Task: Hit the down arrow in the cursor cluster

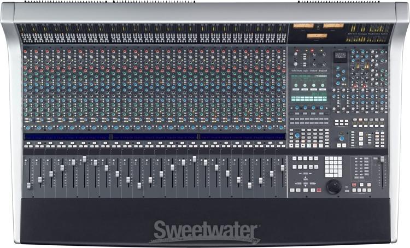Action: pyautogui.click(x=306, y=186)
